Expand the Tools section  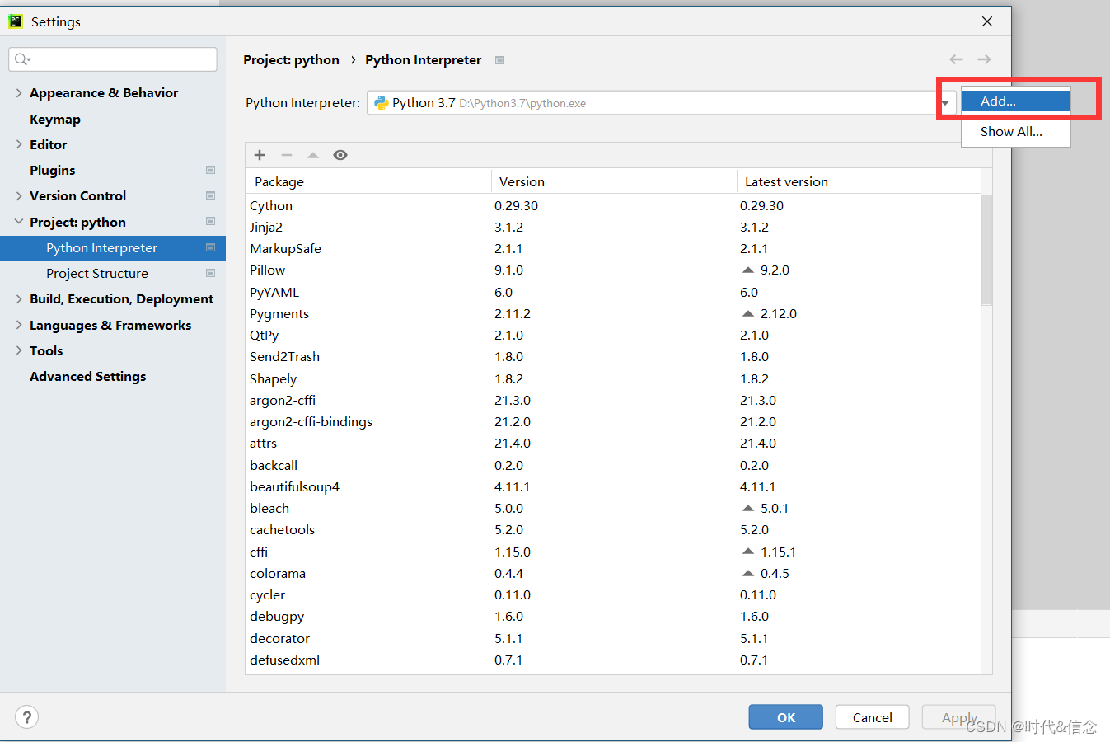click(x=18, y=350)
